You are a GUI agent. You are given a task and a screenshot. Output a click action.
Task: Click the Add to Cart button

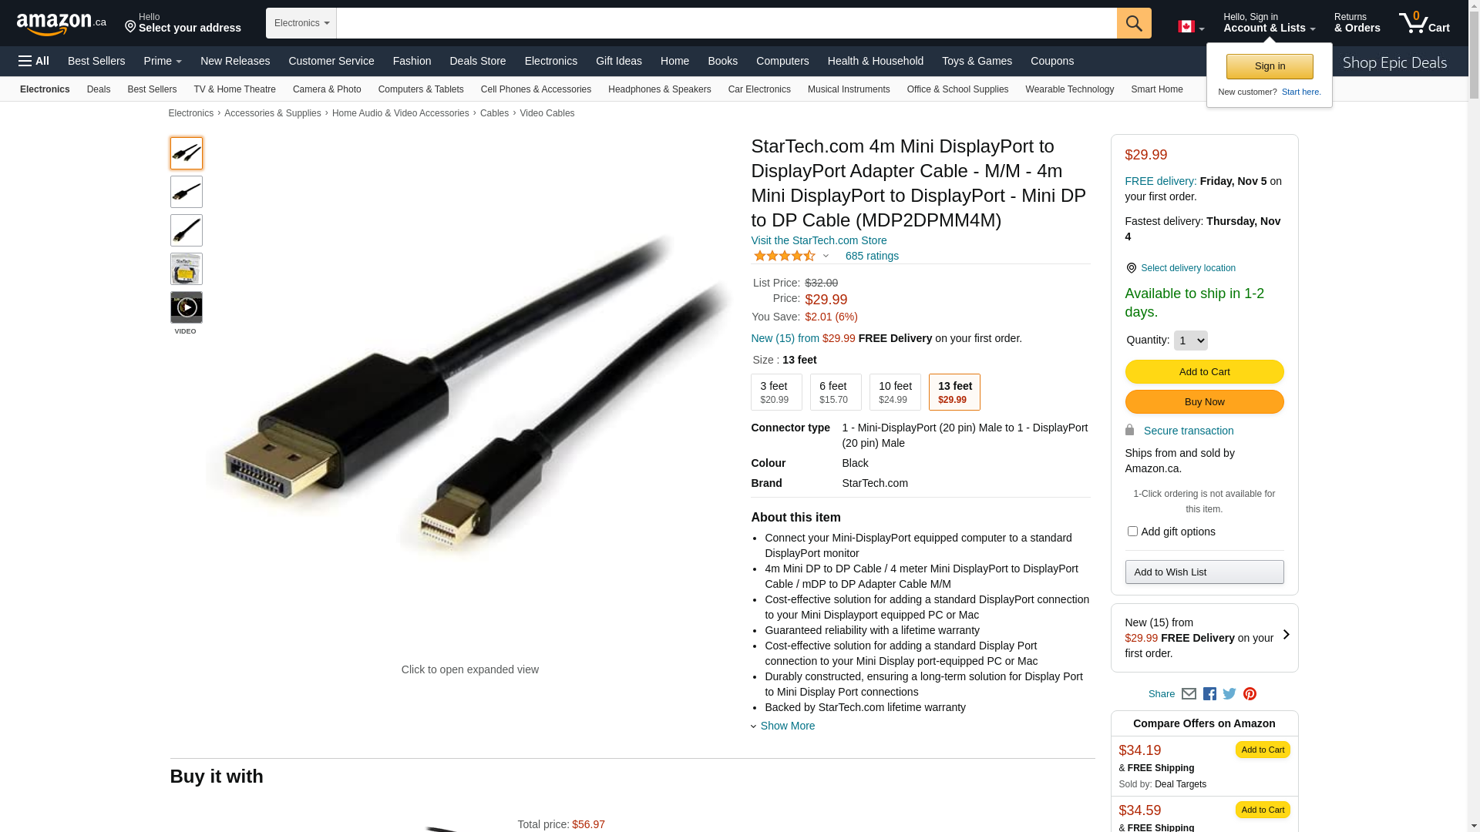(1204, 372)
